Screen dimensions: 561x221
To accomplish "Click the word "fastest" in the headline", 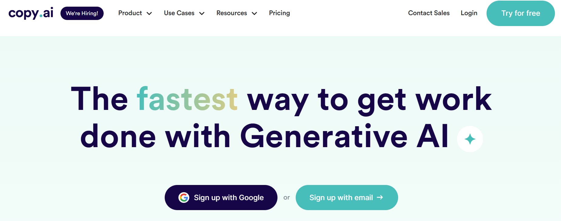I will coord(187,99).
